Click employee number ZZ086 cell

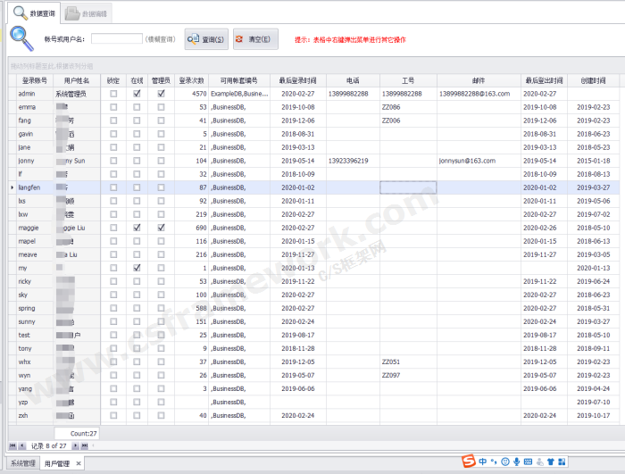tap(408, 107)
